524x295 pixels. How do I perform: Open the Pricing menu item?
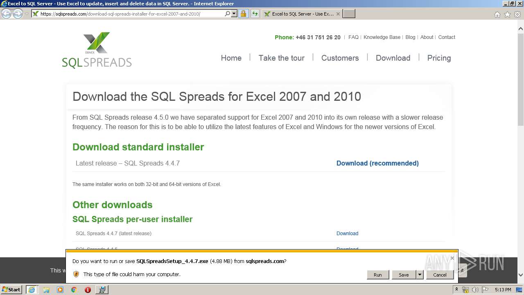pyautogui.click(x=439, y=58)
